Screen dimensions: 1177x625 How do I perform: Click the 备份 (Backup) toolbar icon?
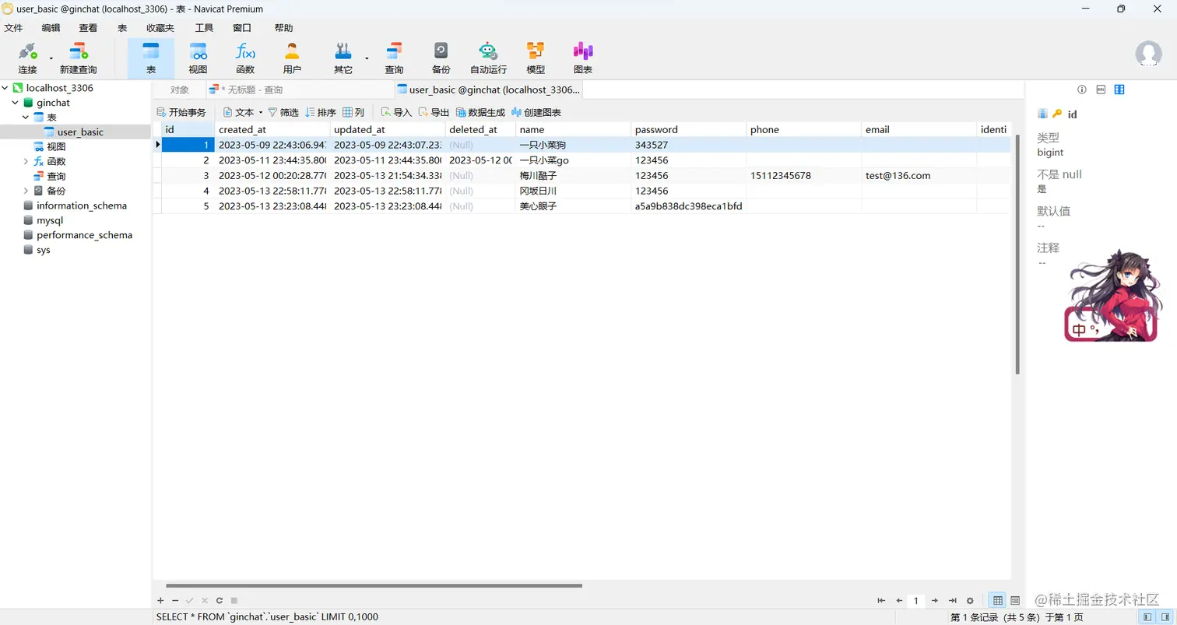(x=441, y=58)
